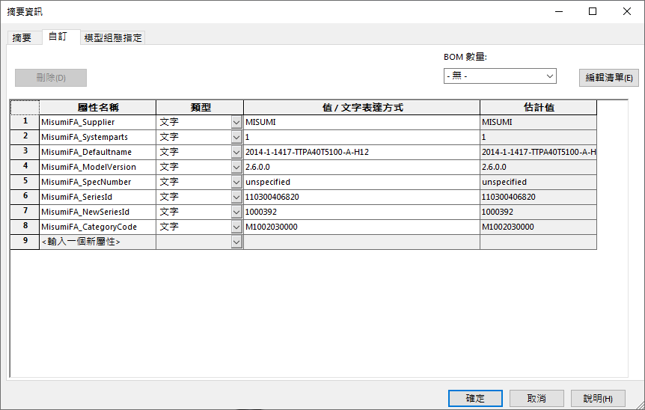Open type dropdown for MisumiFA_CategoryCode row
Image resolution: width=645 pixels, height=410 pixels.
(236, 227)
